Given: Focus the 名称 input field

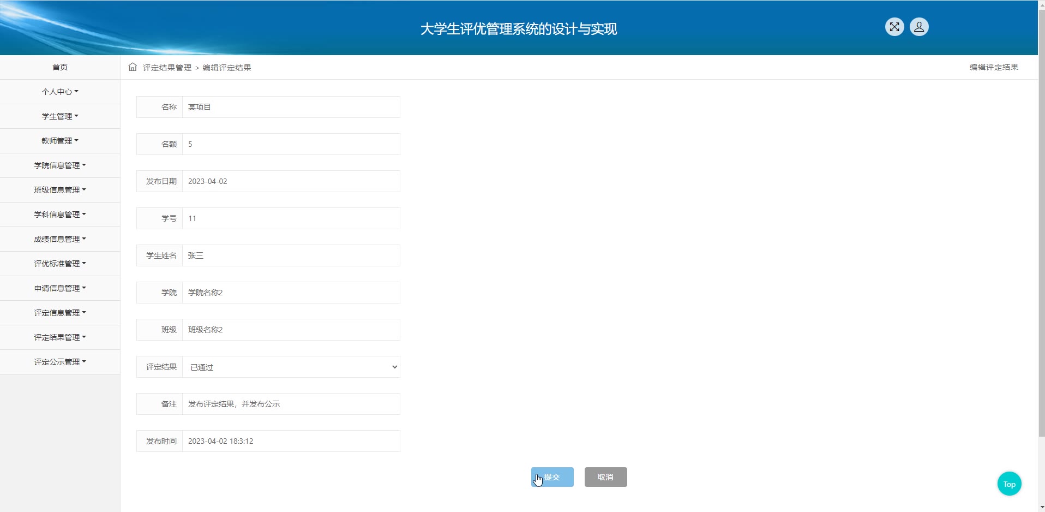Looking at the screenshot, I should point(291,107).
